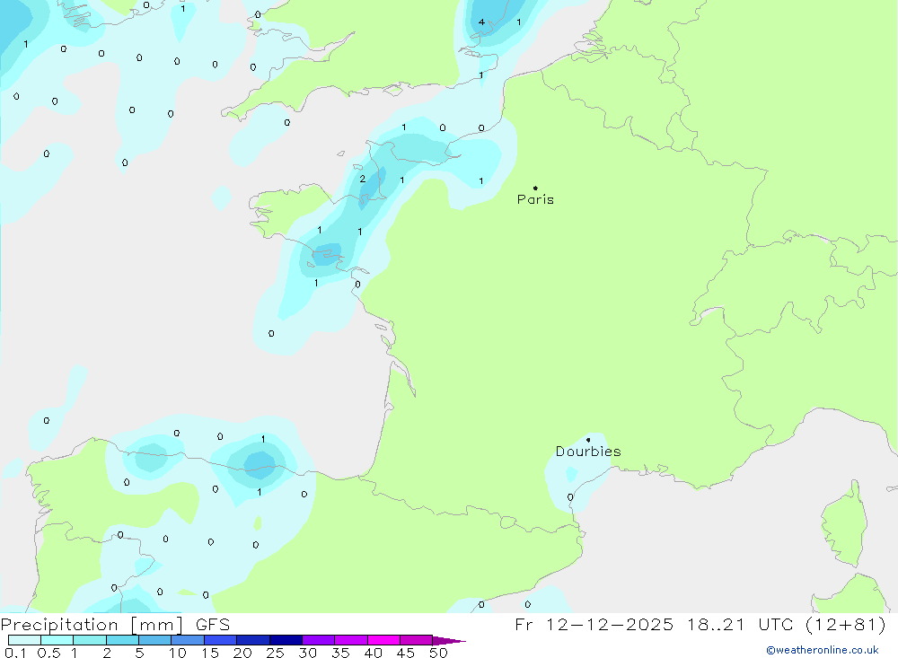The width and height of the screenshot is (898, 658).
Task: Click the '(12+81)' forecast offset text
Action: 845,624
